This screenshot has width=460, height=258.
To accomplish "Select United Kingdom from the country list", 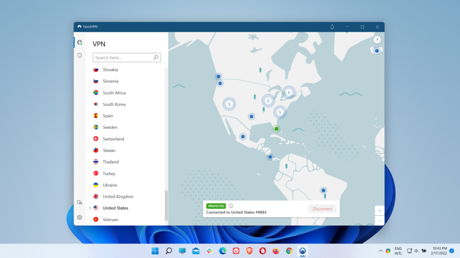I will coord(118,197).
